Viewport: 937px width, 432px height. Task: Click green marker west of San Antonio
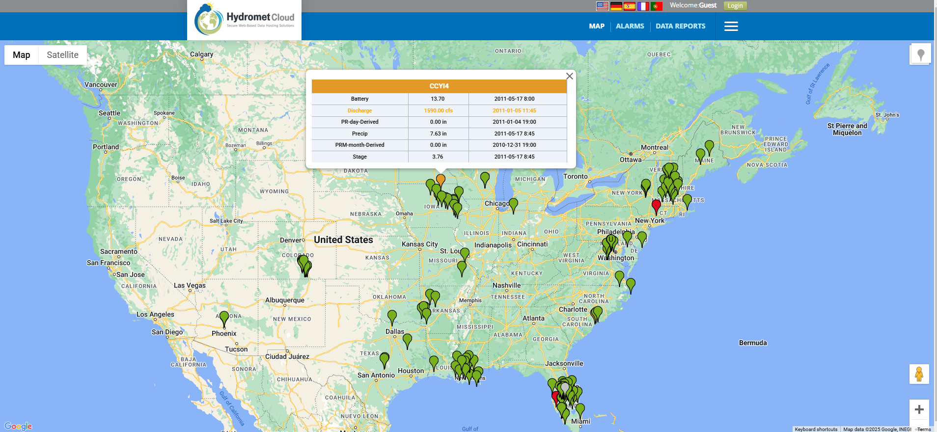click(385, 360)
